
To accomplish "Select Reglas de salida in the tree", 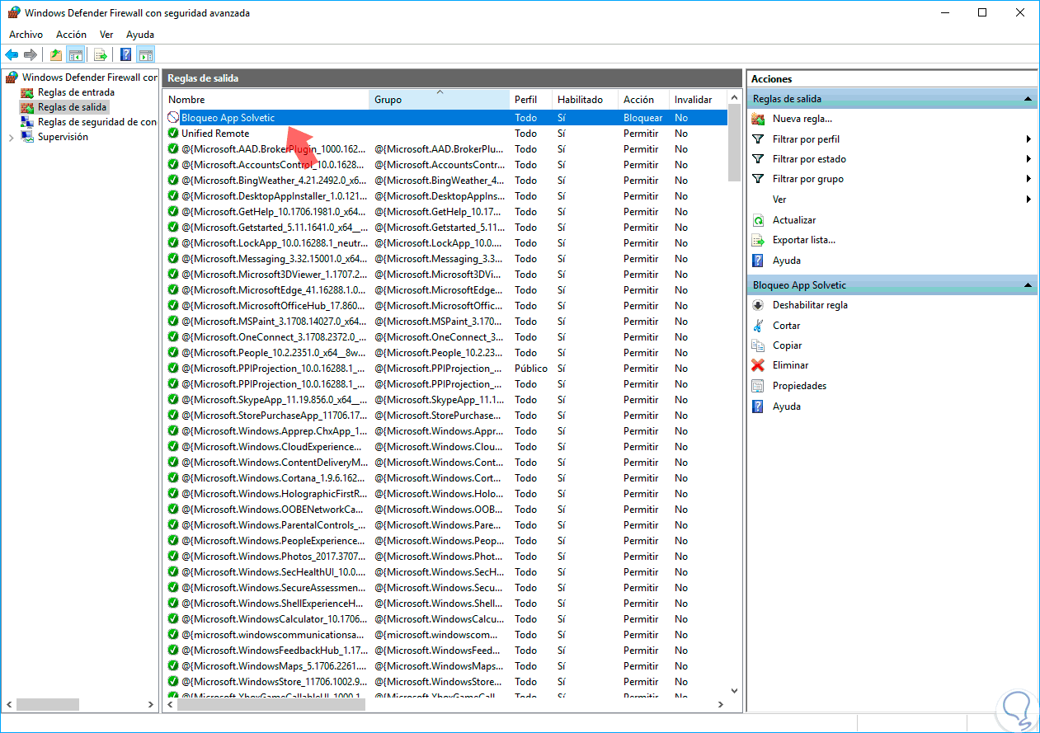I will (73, 107).
